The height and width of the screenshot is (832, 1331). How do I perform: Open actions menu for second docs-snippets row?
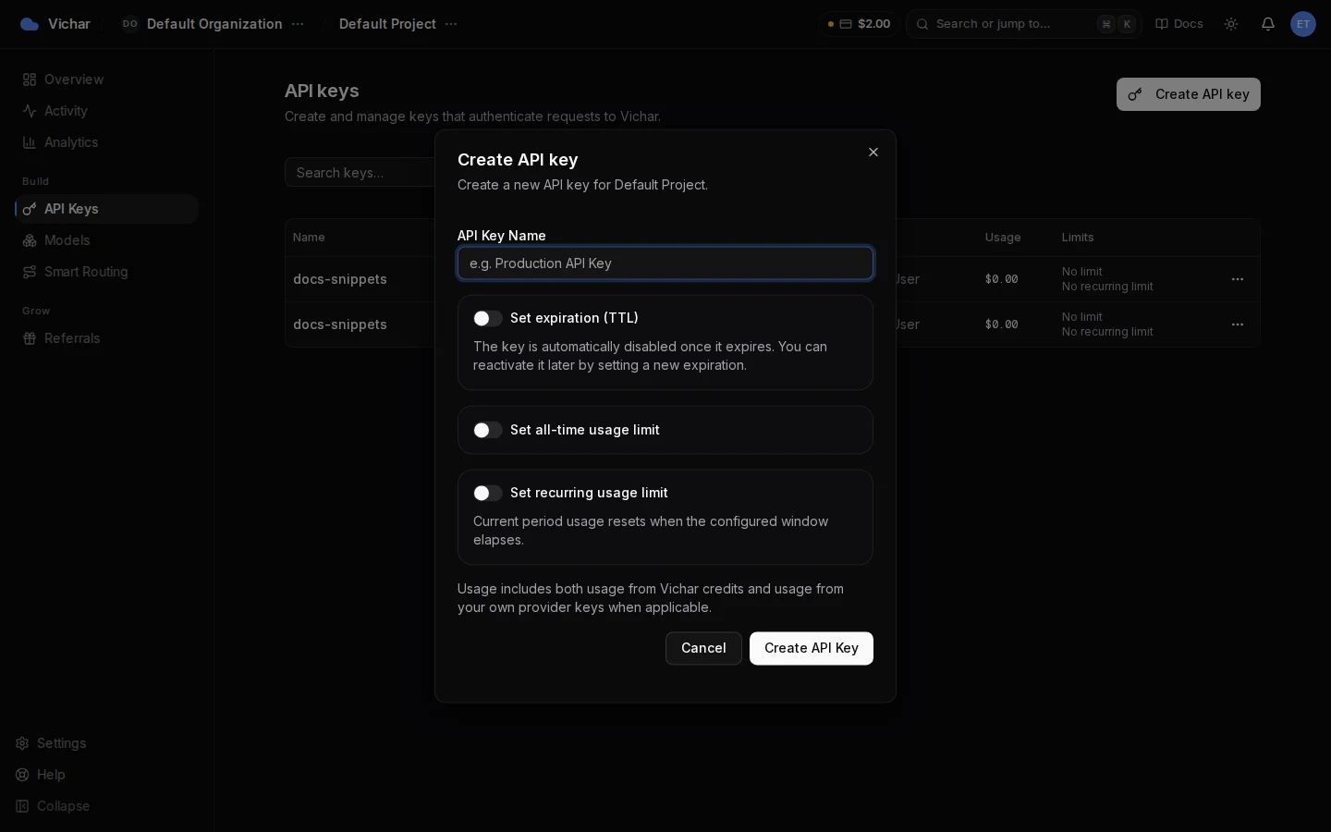tap(1238, 324)
